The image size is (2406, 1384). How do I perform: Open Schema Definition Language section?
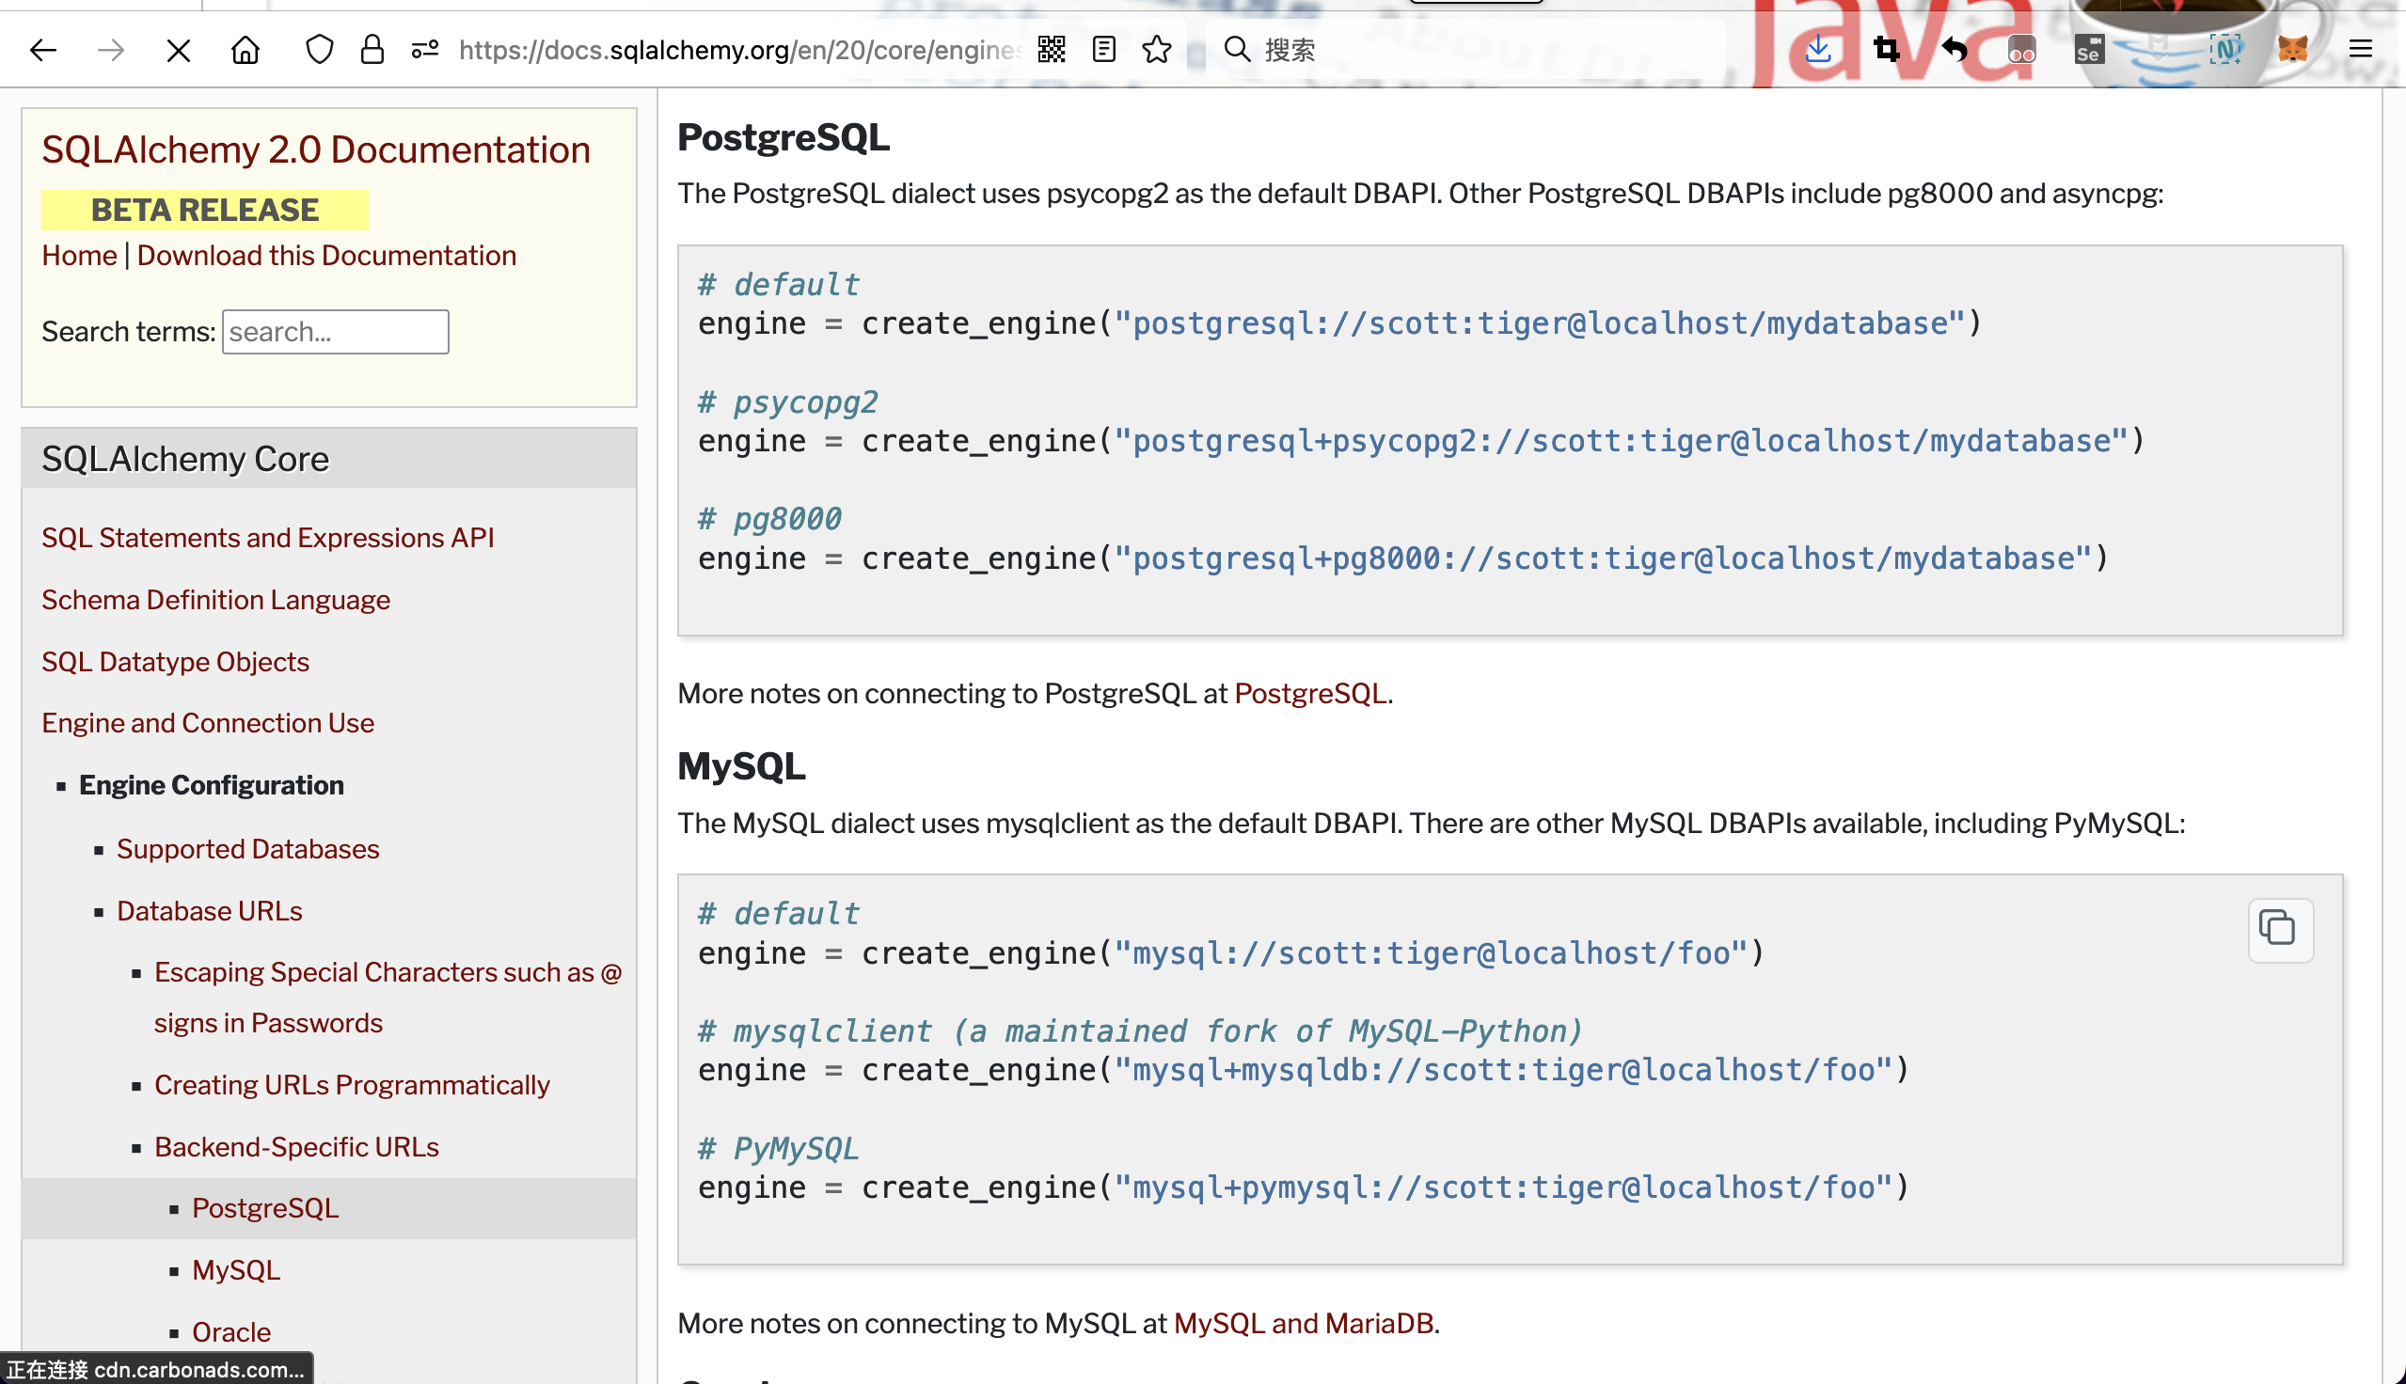214,600
